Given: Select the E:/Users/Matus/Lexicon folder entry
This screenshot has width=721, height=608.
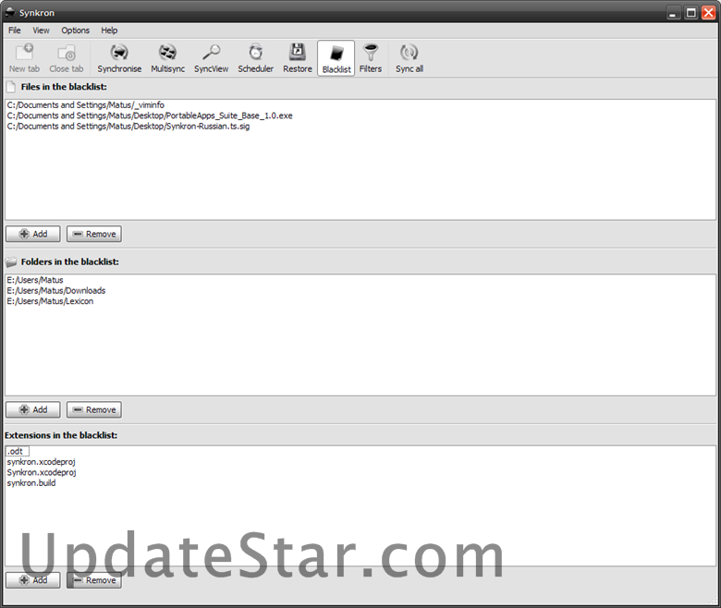Looking at the screenshot, I should point(50,301).
